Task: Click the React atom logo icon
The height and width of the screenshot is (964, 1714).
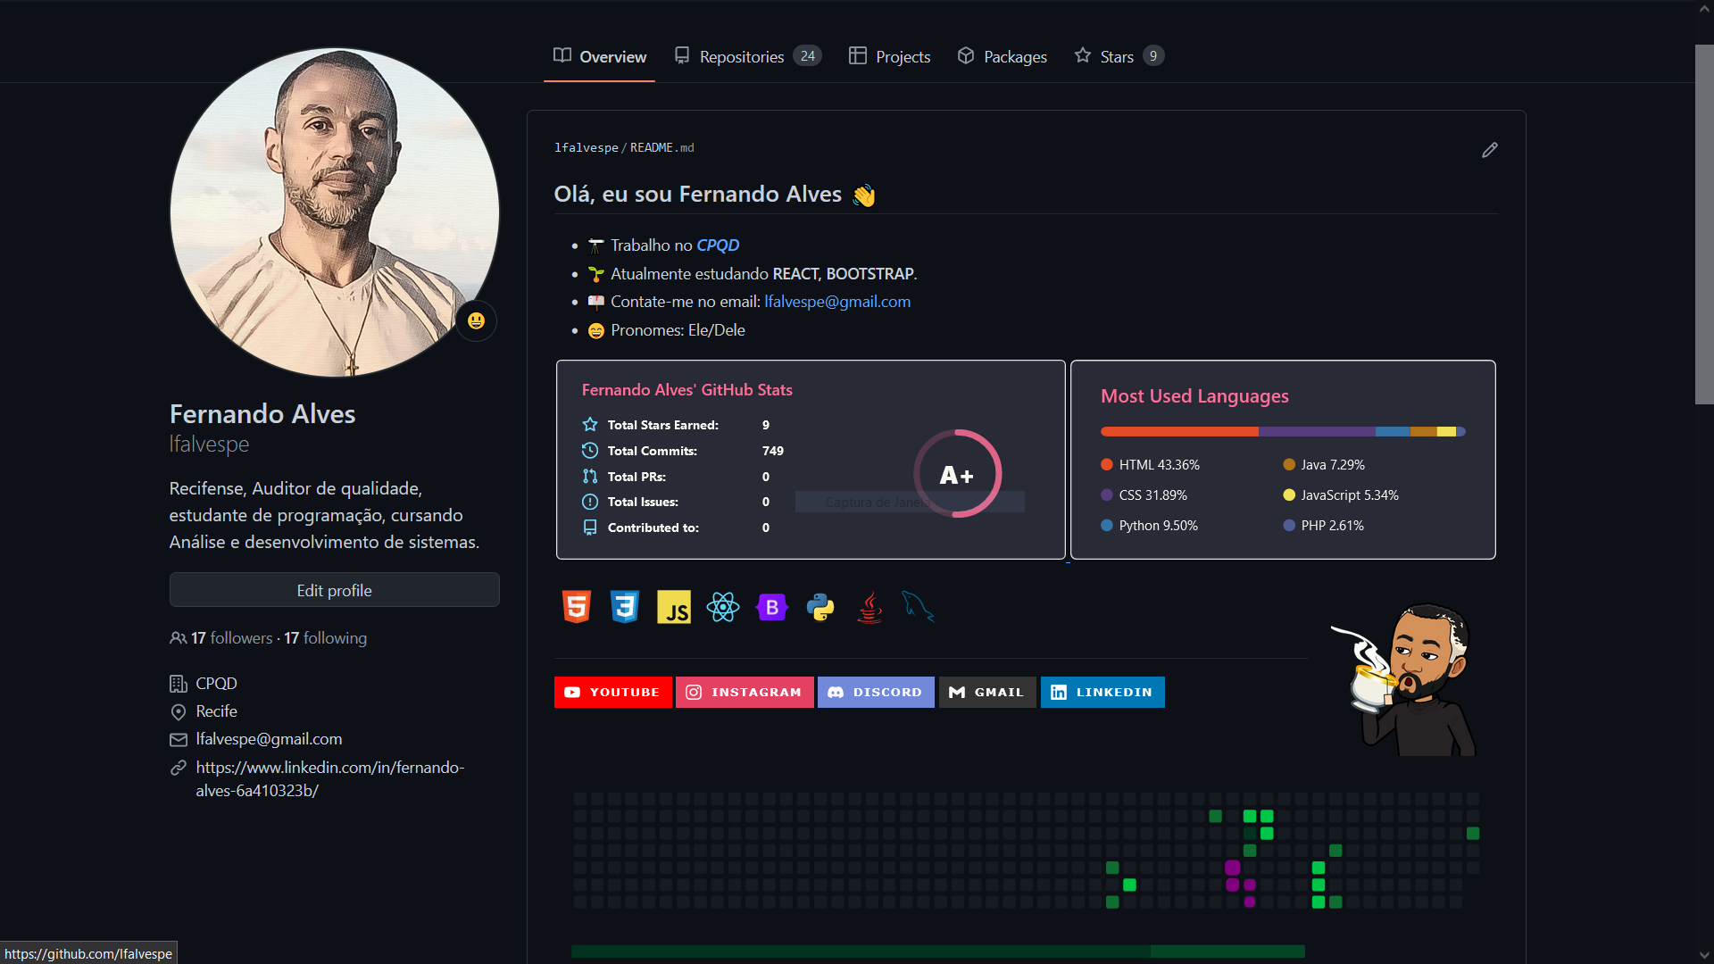Action: [723, 607]
